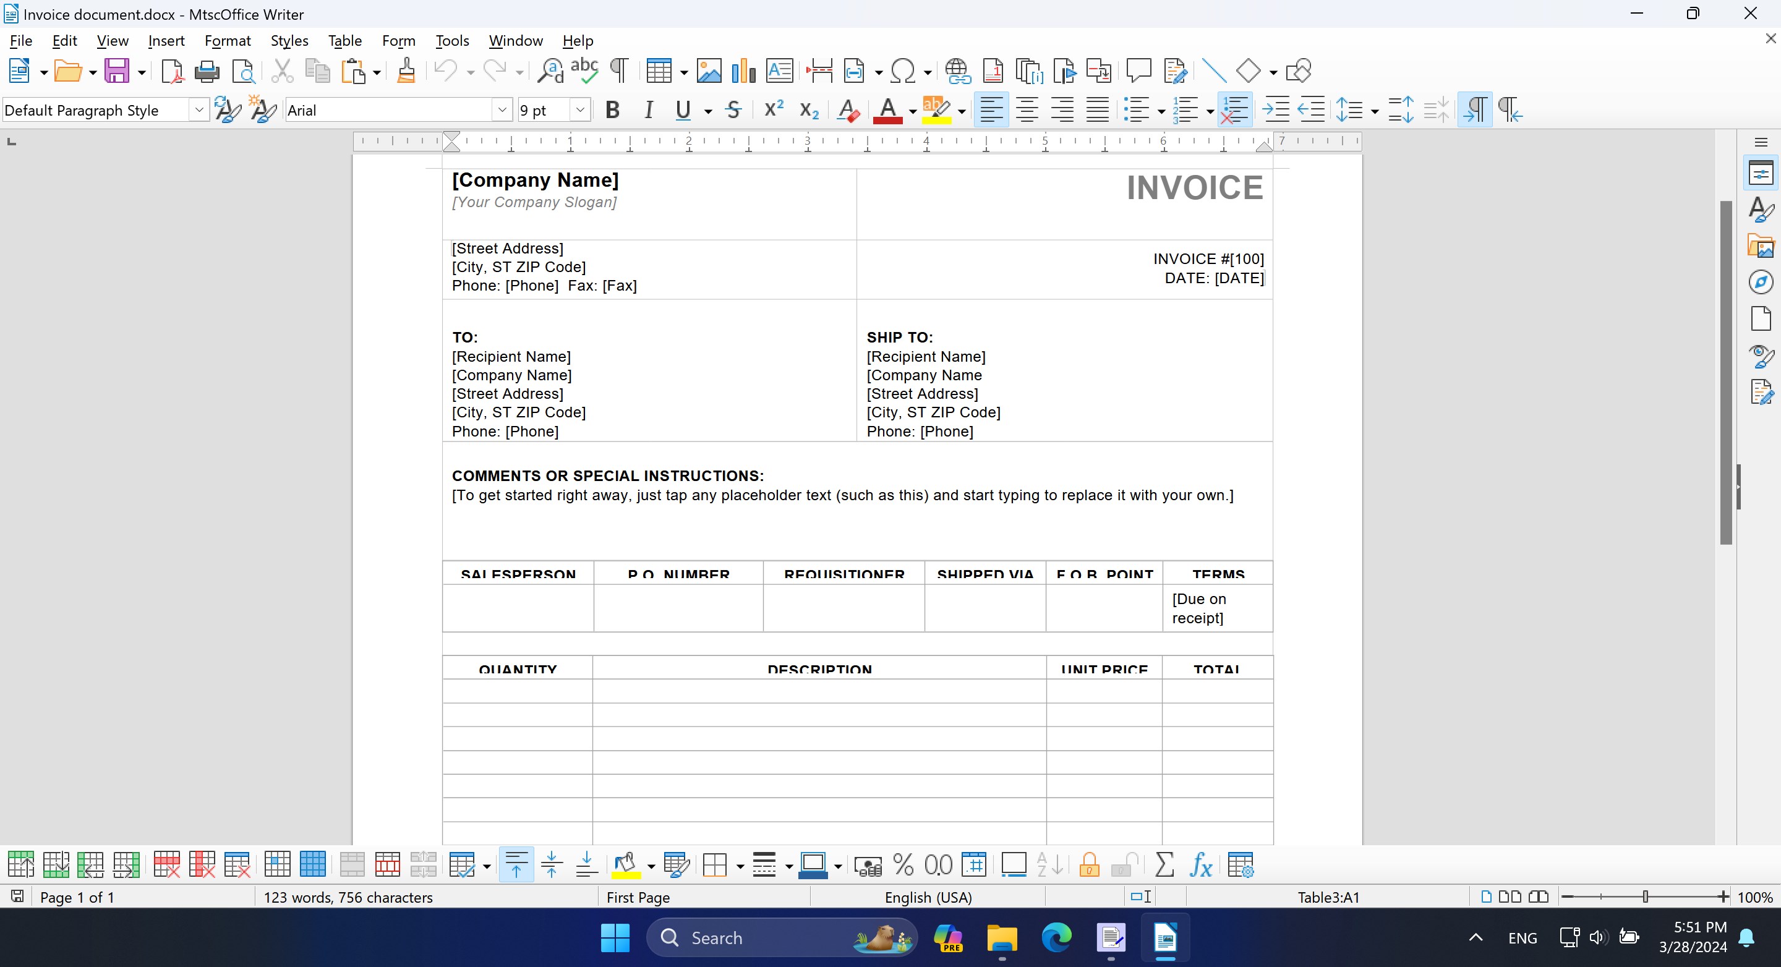Open the Navigator sidebar panel
Screen dimensions: 1781x967
(1761, 281)
